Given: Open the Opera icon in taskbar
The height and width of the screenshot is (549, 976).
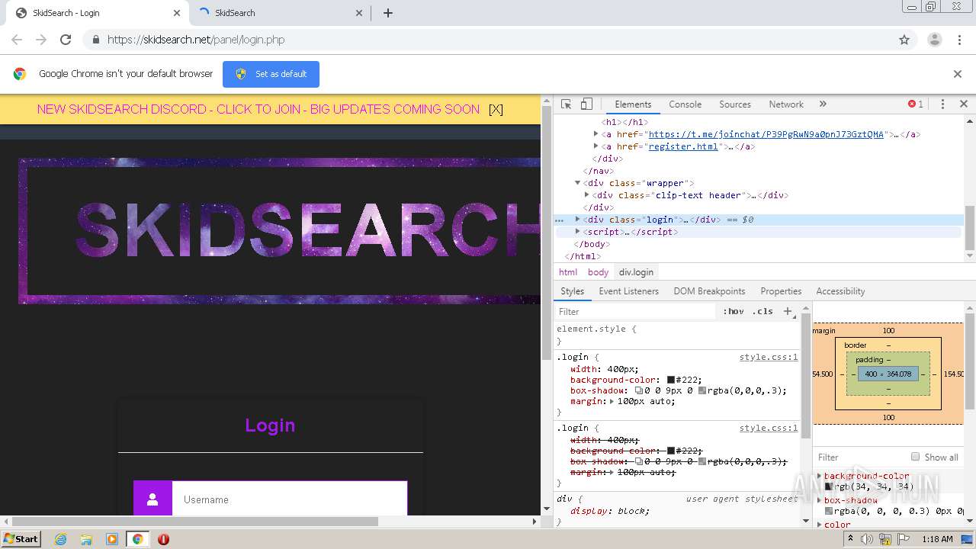Looking at the screenshot, I should pos(163,538).
